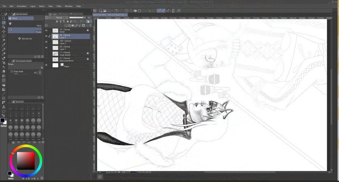
Task: Open the Animation menu
Action: point(22,6)
